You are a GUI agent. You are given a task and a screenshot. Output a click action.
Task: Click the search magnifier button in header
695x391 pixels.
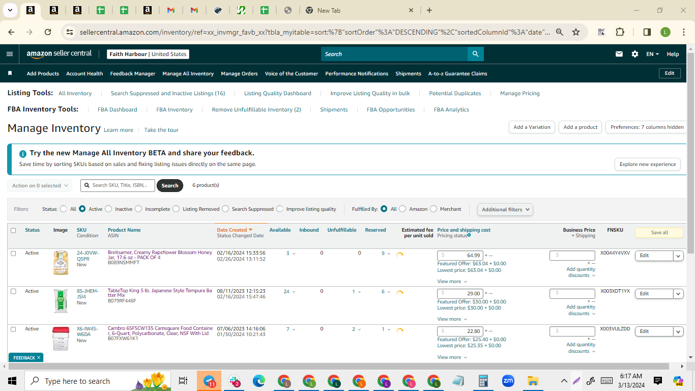(x=475, y=54)
